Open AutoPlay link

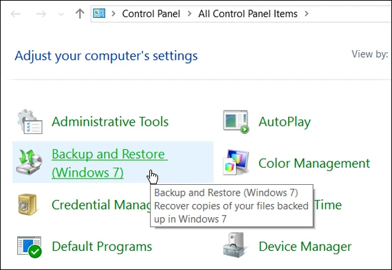[285, 122]
